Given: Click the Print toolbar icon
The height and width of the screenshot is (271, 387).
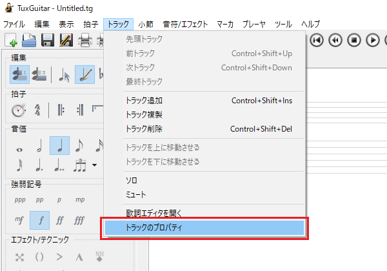Looking at the screenshot, I should click(x=85, y=40).
